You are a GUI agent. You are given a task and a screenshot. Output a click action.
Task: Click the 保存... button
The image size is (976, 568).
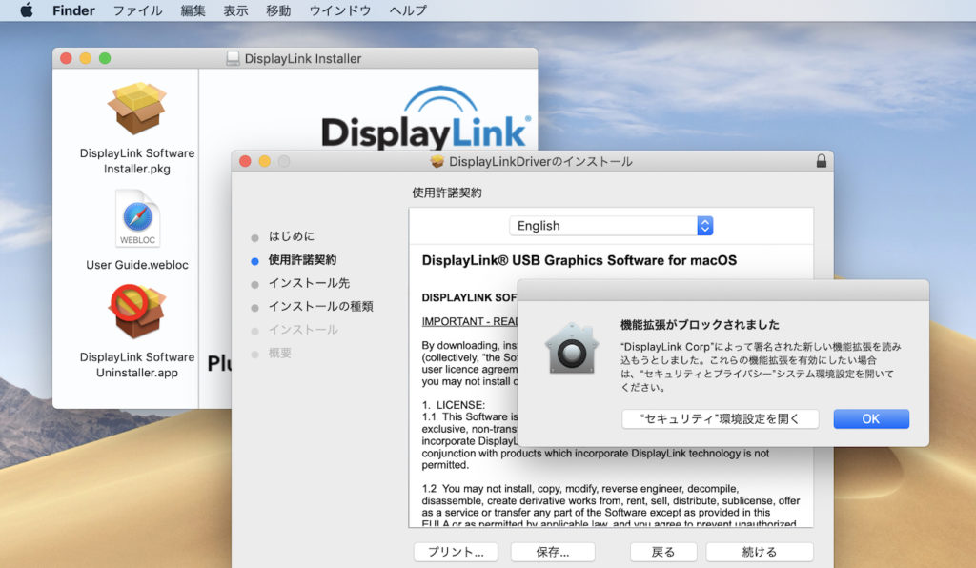(x=553, y=552)
